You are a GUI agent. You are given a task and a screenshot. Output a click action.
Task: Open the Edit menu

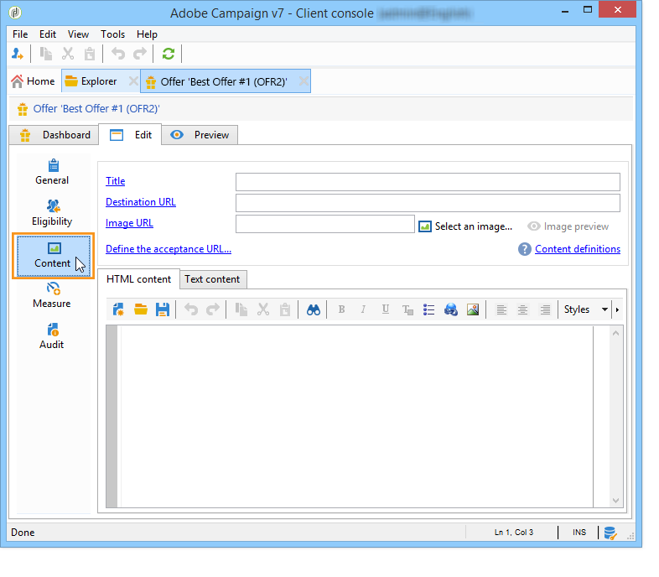48,34
